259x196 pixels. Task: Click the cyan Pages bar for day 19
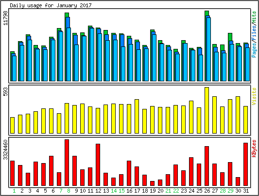click(x=154, y=58)
